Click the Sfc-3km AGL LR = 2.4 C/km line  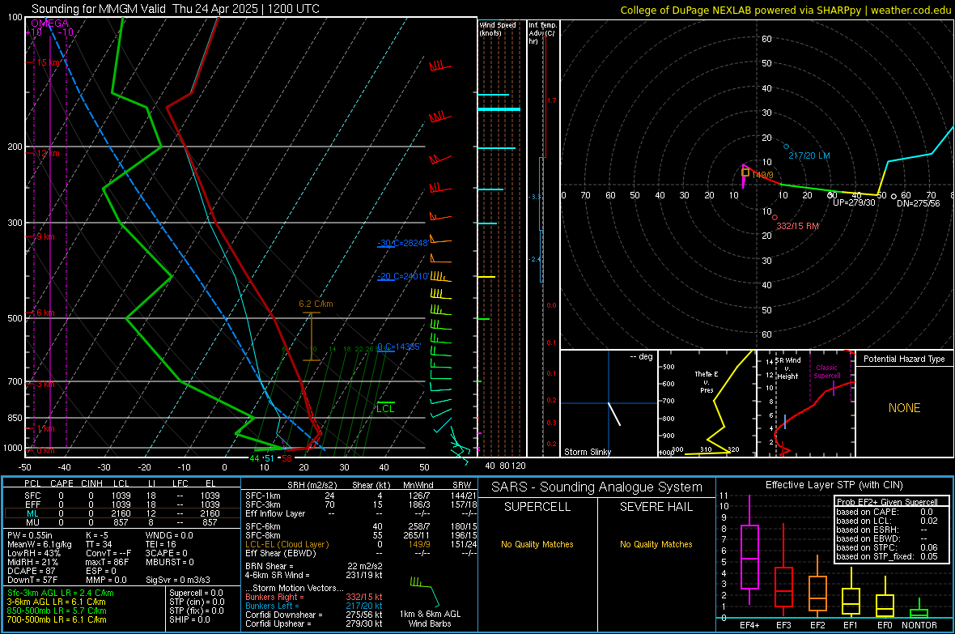tap(61, 593)
